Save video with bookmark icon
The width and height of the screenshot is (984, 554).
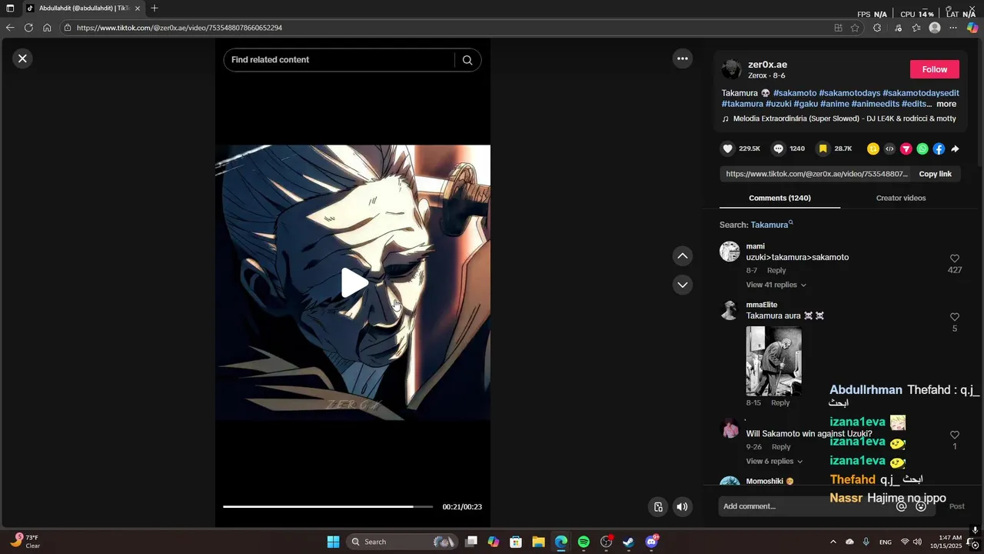(823, 149)
